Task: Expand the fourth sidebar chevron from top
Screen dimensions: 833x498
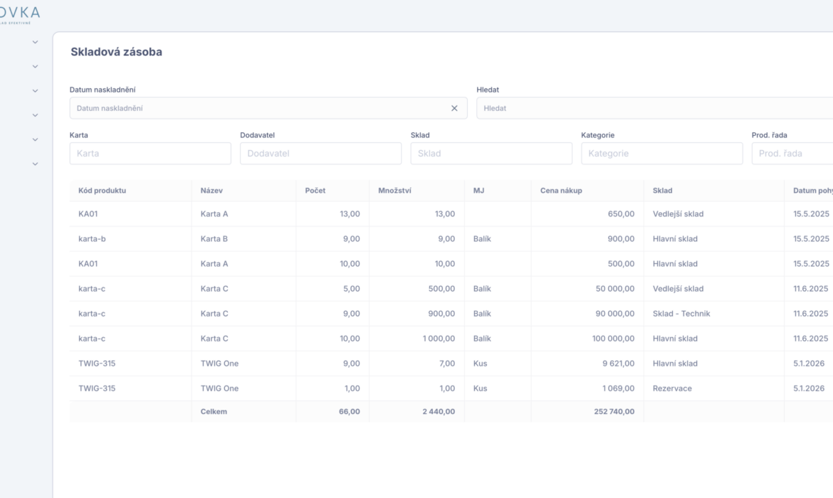Action: pos(35,115)
